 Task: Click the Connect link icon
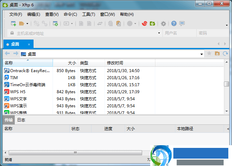(x=37, y=23)
